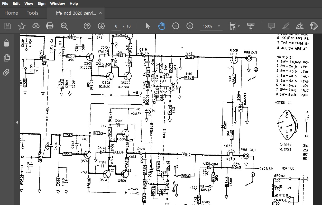Image resolution: width=322 pixels, height=205 pixels.
Task: Expand the left navigation pane arrow
Action: (x=17, y=122)
